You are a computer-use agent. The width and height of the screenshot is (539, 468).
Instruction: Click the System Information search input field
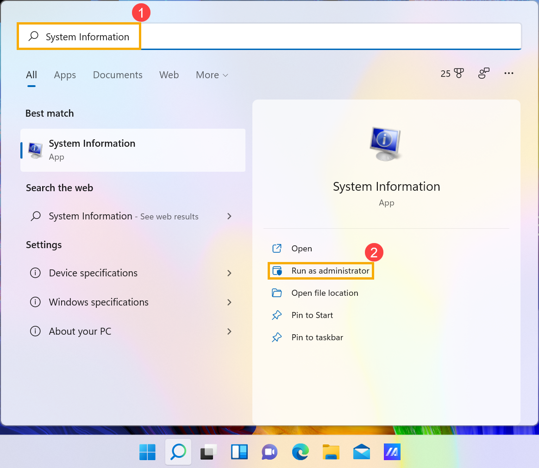tap(269, 37)
